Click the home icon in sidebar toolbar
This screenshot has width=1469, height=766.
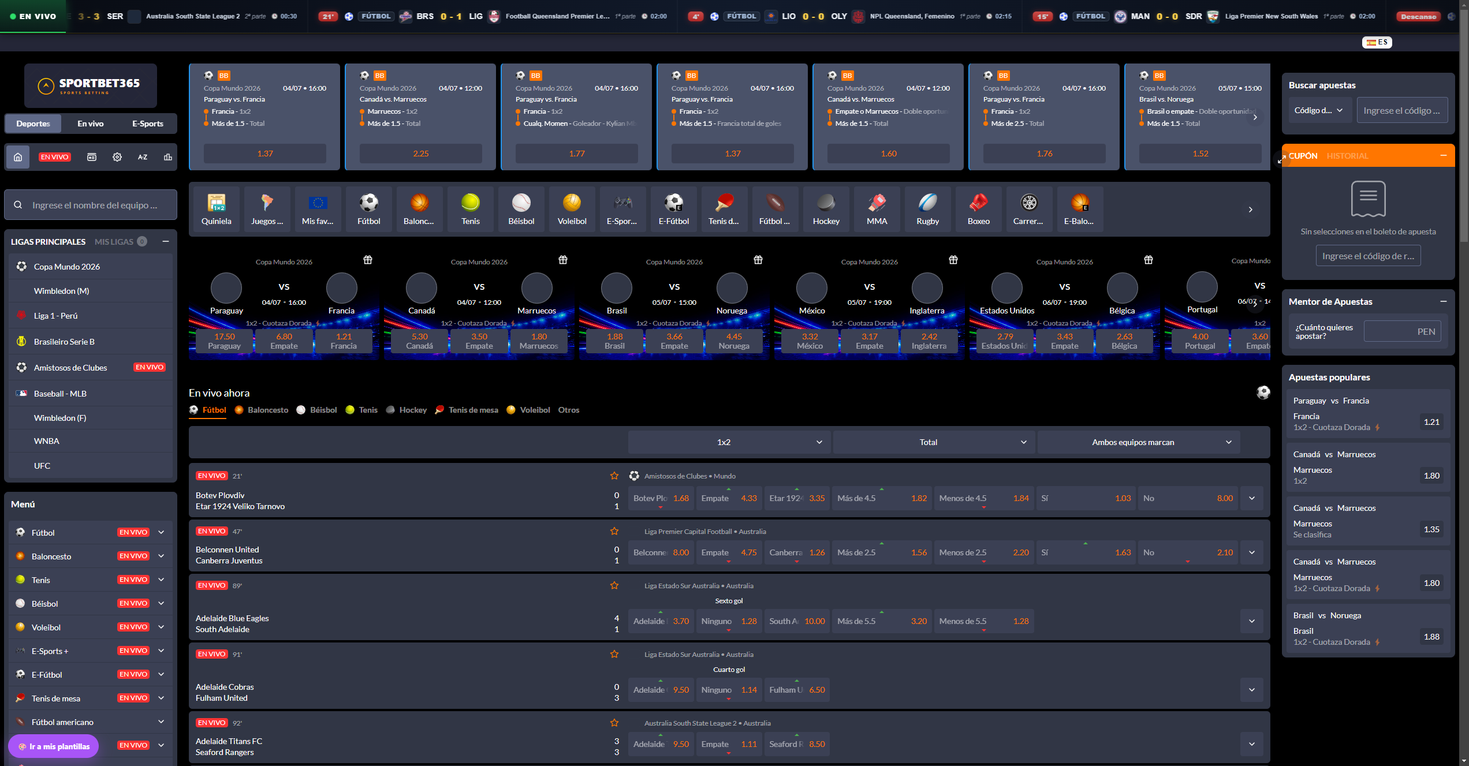(x=18, y=157)
